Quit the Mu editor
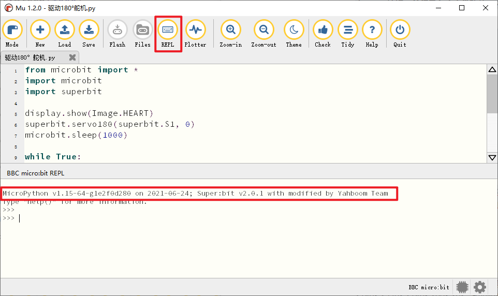 tap(400, 34)
